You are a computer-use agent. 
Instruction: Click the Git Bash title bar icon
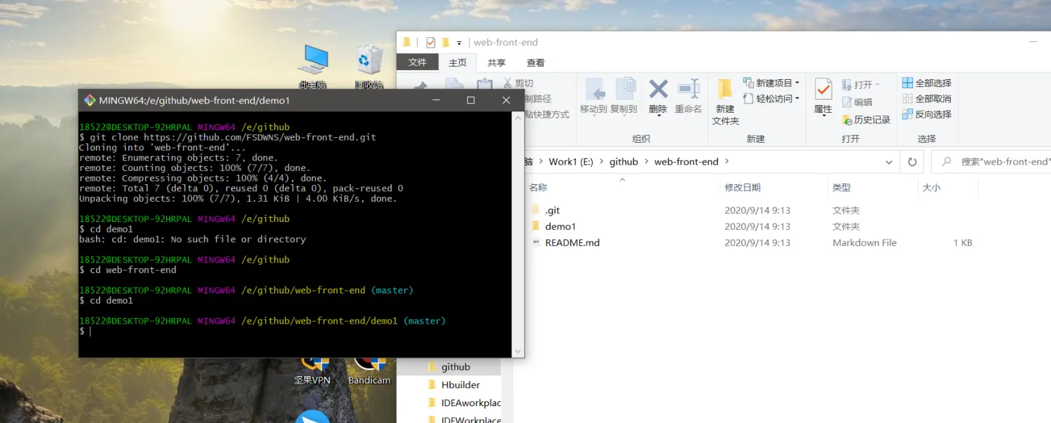pyautogui.click(x=90, y=100)
